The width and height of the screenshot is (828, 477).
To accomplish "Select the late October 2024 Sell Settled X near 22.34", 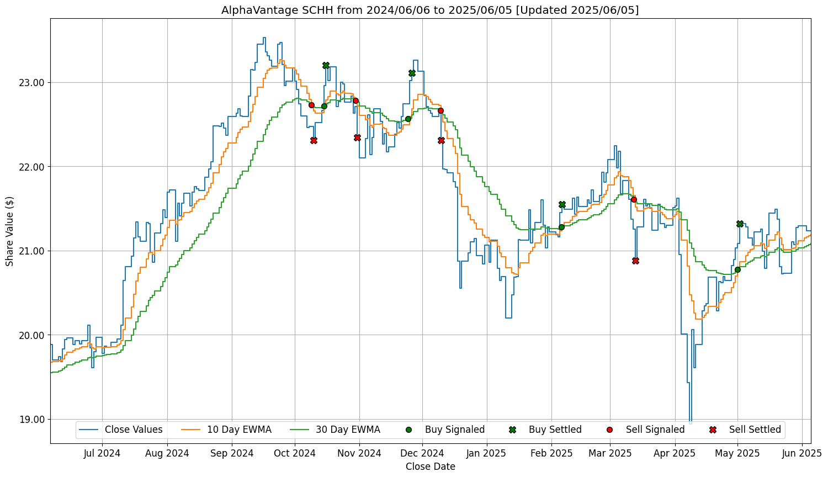I will [357, 137].
